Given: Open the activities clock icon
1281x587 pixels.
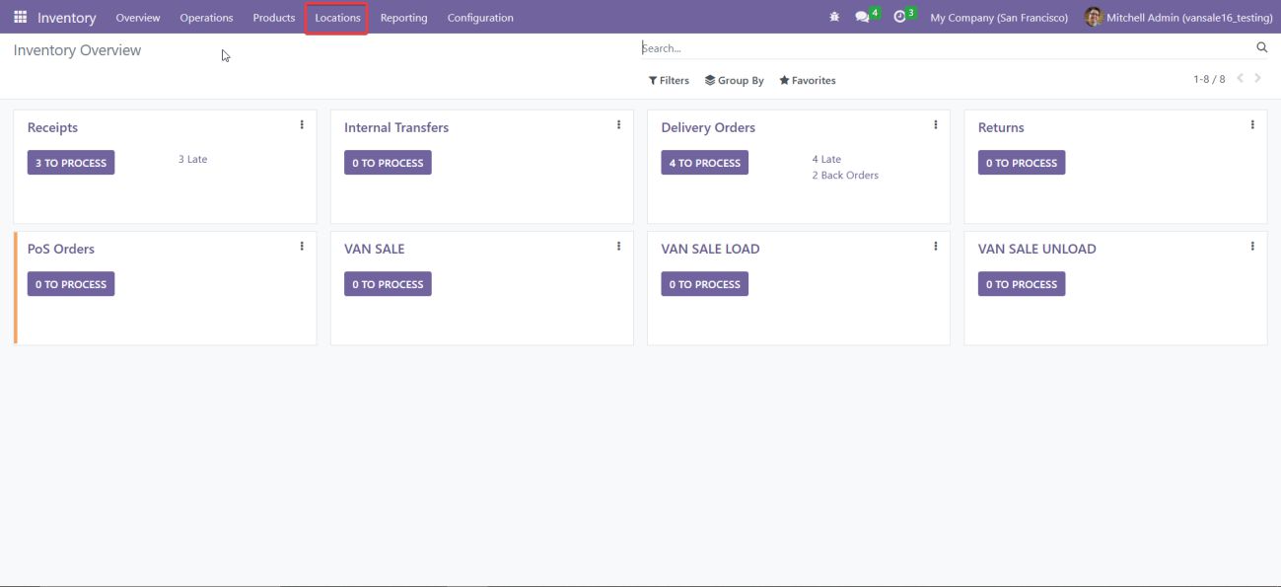Looking at the screenshot, I should pos(899,18).
